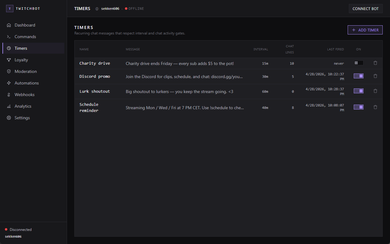Click the 30m interval value
This screenshot has width=390, height=244.
265,77
